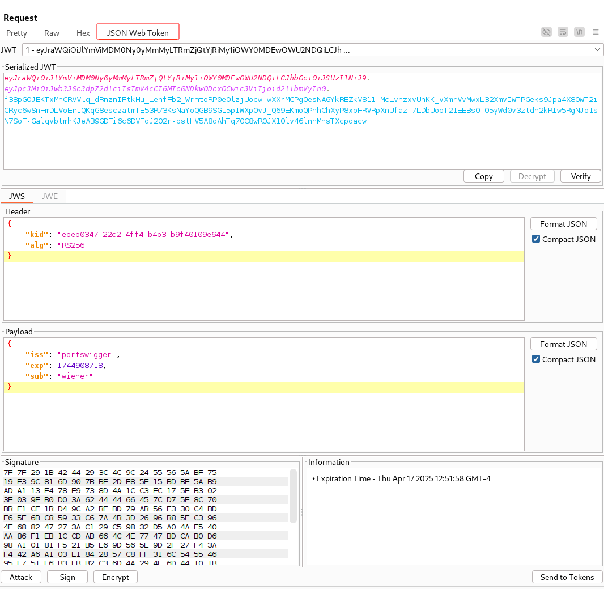Click Format JSON next to the Payload
Image resolution: width=604 pixels, height=589 pixels.
click(563, 344)
